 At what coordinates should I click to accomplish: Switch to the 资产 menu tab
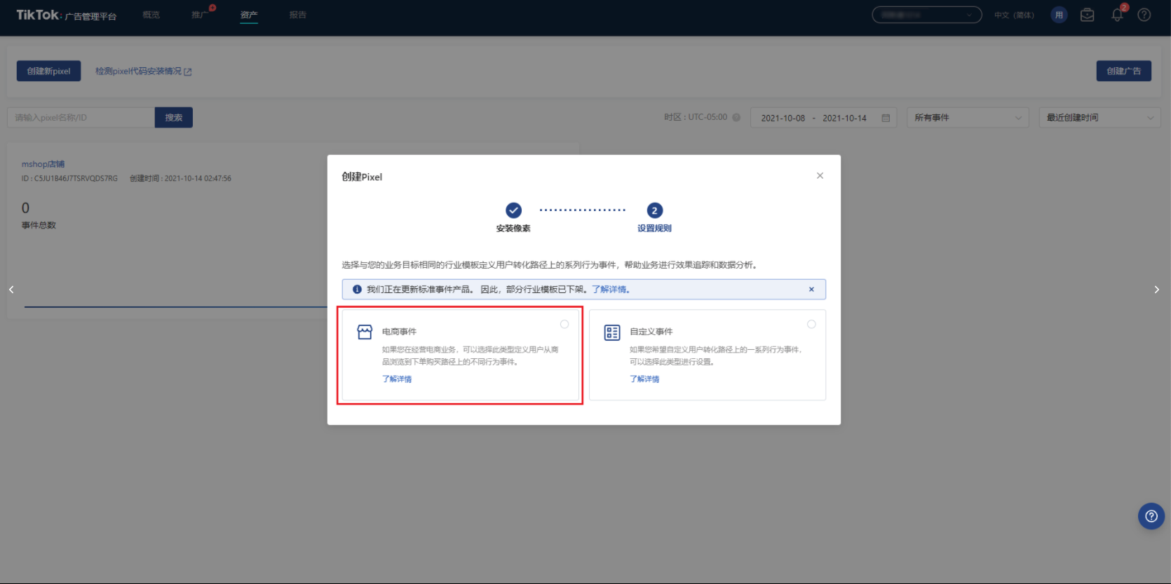249,15
